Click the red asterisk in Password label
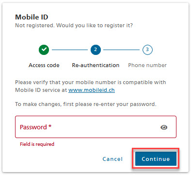191x175 pixels. (50, 126)
